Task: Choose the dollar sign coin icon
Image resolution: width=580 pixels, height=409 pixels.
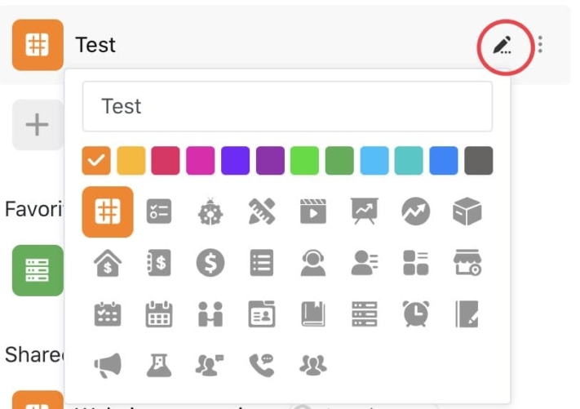Action: point(210,263)
